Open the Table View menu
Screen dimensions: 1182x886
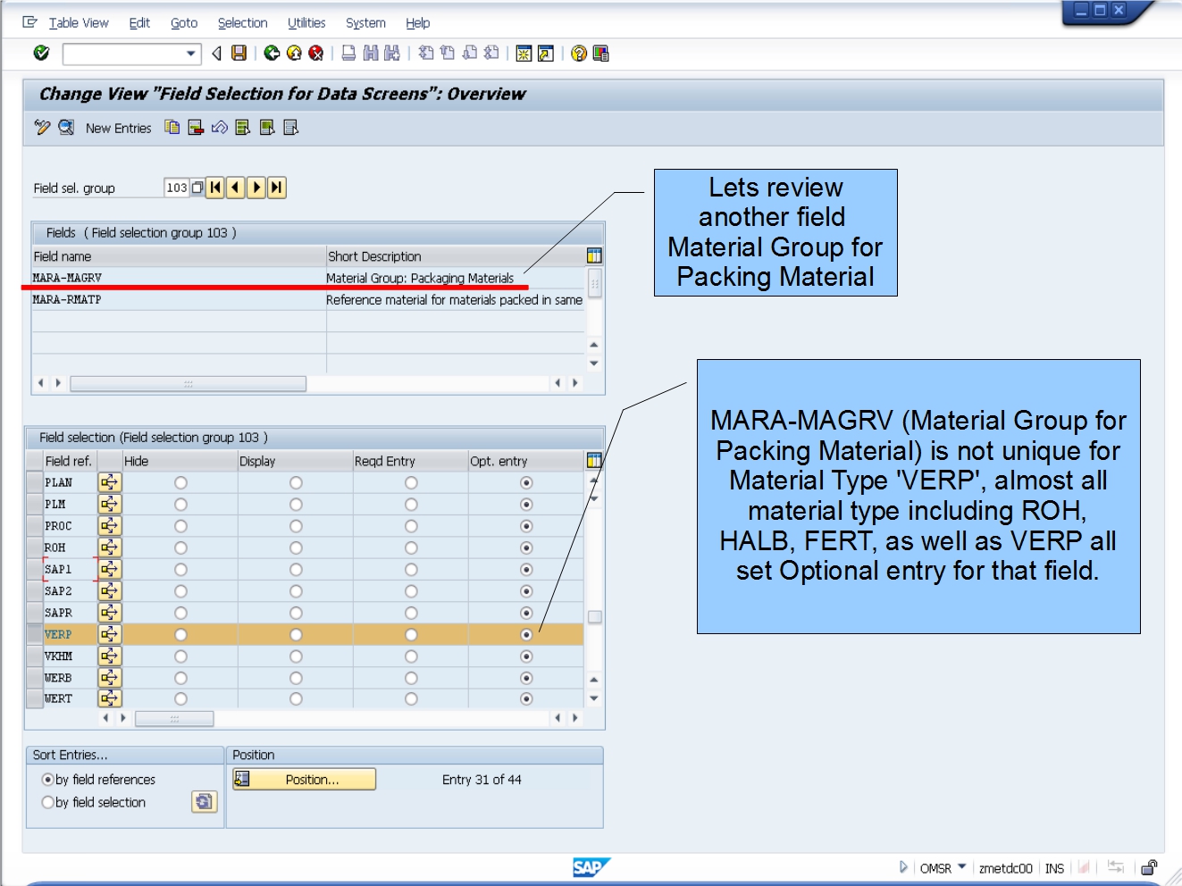[x=79, y=22]
